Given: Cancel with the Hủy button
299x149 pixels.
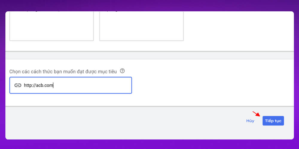Looking at the screenshot, I should point(250,121).
